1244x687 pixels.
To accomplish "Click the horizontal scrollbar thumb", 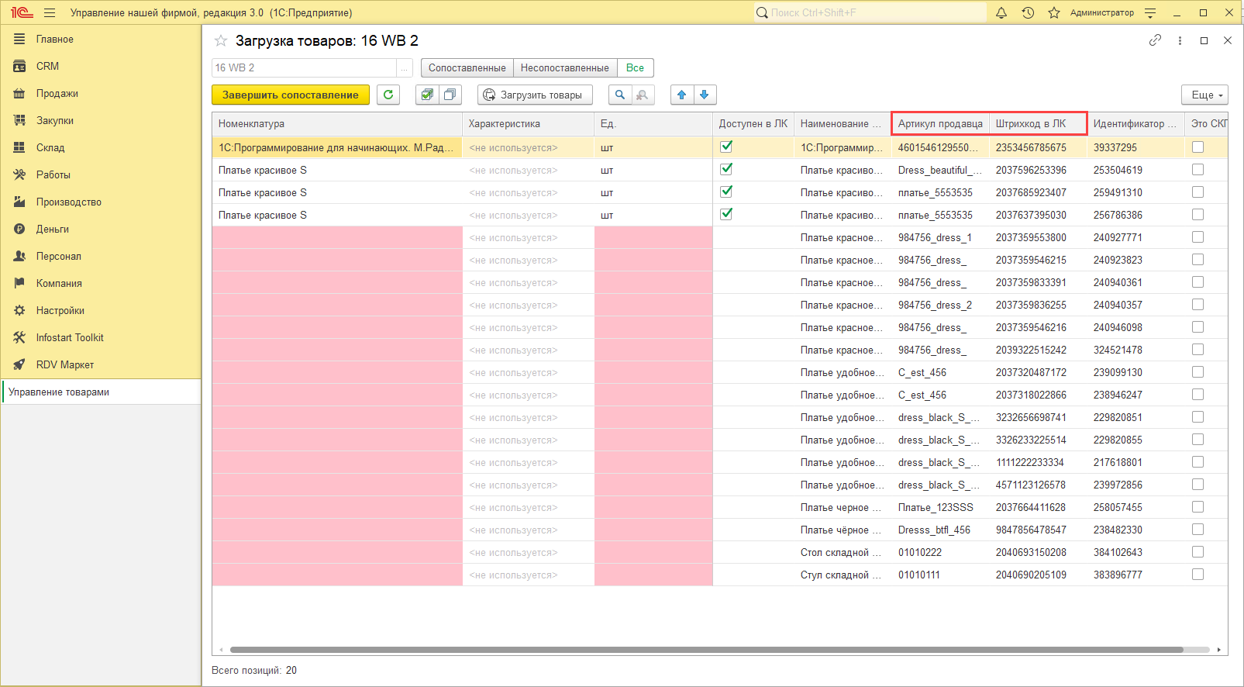I will (x=707, y=650).
